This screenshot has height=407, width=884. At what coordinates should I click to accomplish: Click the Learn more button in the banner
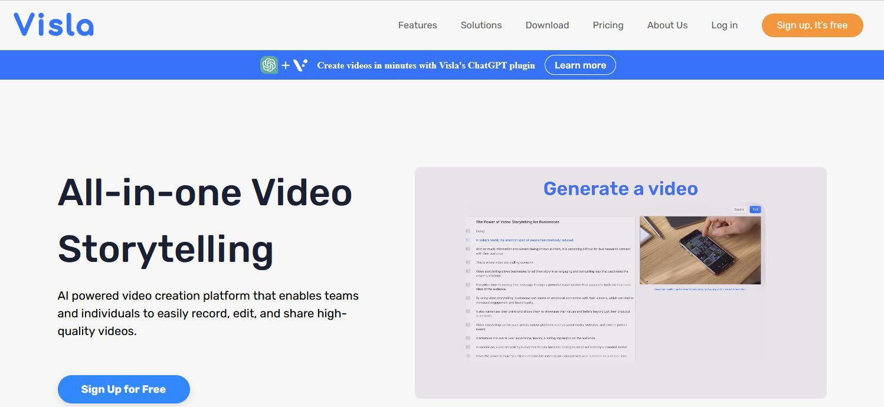click(x=580, y=65)
